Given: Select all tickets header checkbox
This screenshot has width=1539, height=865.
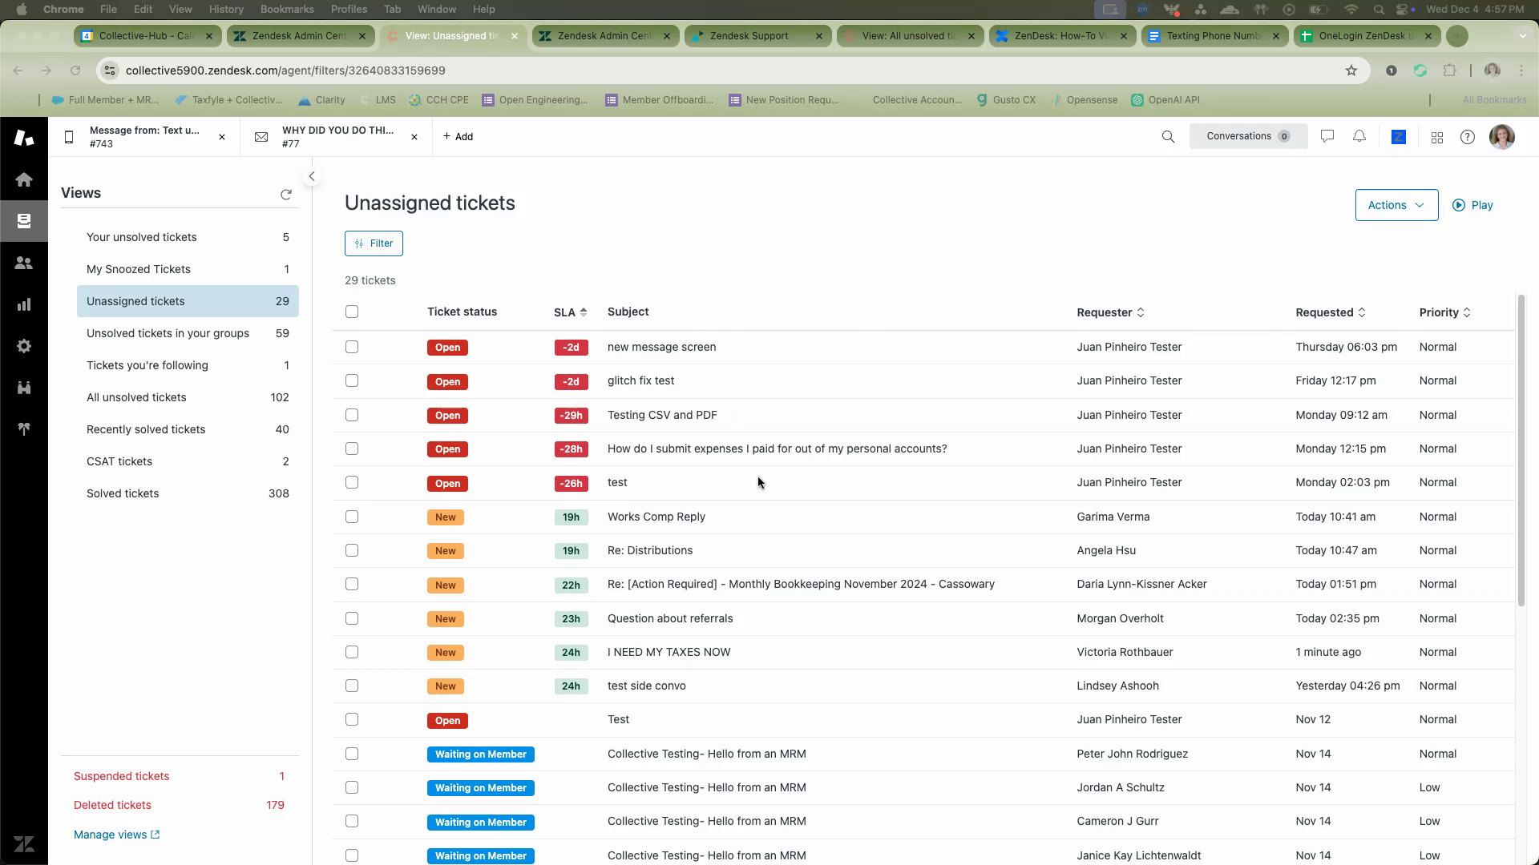Looking at the screenshot, I should tap(352, 312).
